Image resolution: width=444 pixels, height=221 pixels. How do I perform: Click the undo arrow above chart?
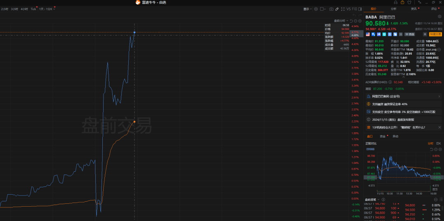[354, 15]
